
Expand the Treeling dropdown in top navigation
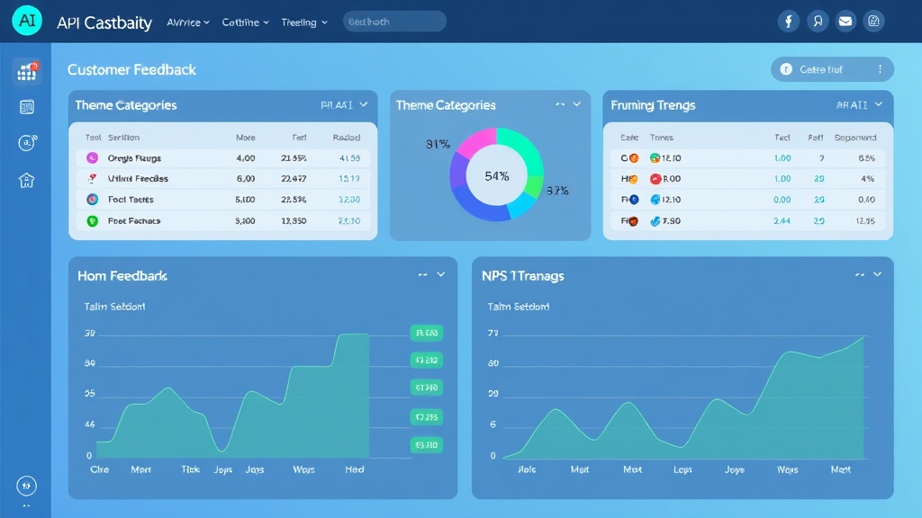tap(304, 22)
